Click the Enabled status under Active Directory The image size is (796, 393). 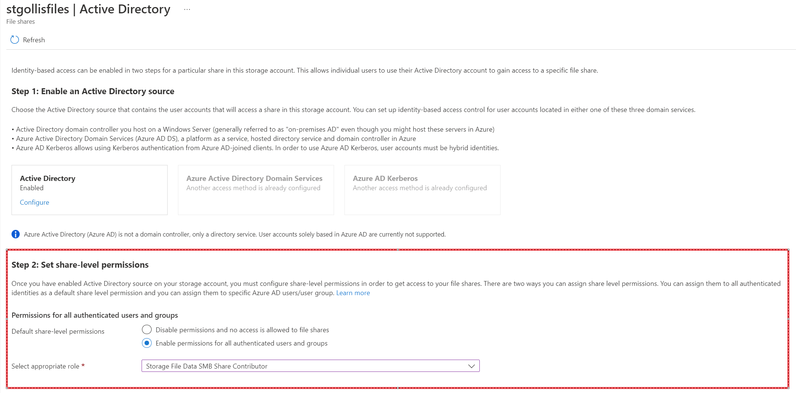[x=32, y=188]
